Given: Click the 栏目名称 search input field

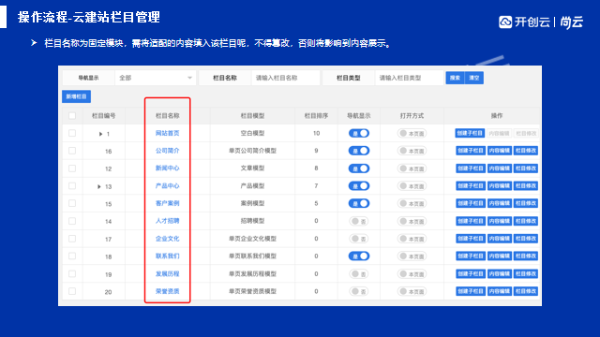Looking at the screenshot, I should 285,78.
